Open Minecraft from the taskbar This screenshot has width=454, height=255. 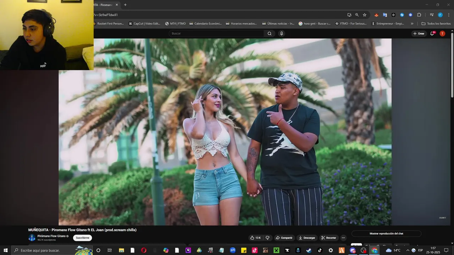pos(276,250)
